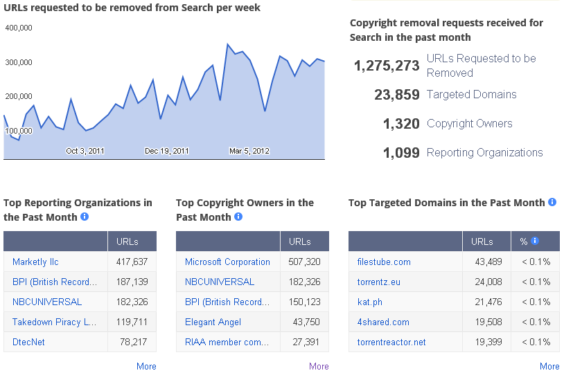Click the 1,099 reporting organizations count
564x384 pixels.
[x=401, y=153]
